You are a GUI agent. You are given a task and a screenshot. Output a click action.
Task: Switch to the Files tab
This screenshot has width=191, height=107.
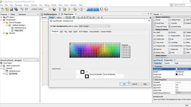pyautogui.click(x=13, y=14)
